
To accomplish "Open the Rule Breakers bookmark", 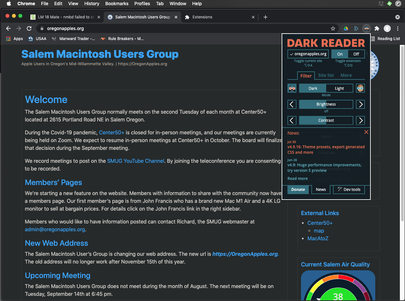I will point(122,39).
